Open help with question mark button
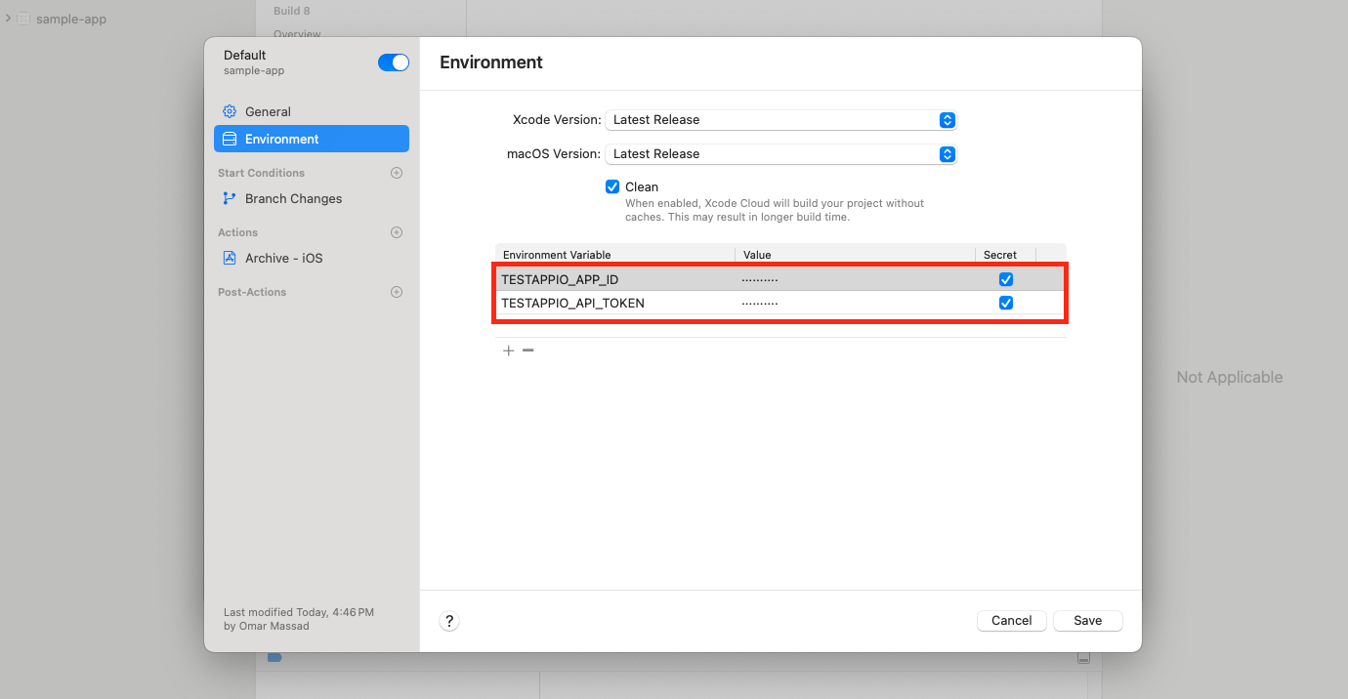 click(449, 621)
